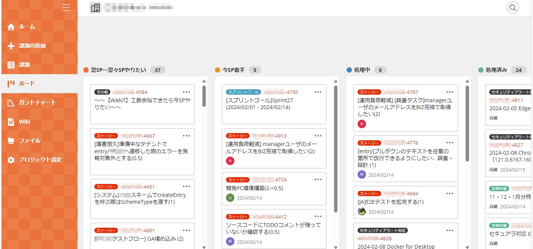
Task: Open three-dot menu for issue 4694
Action: [450, 193]
